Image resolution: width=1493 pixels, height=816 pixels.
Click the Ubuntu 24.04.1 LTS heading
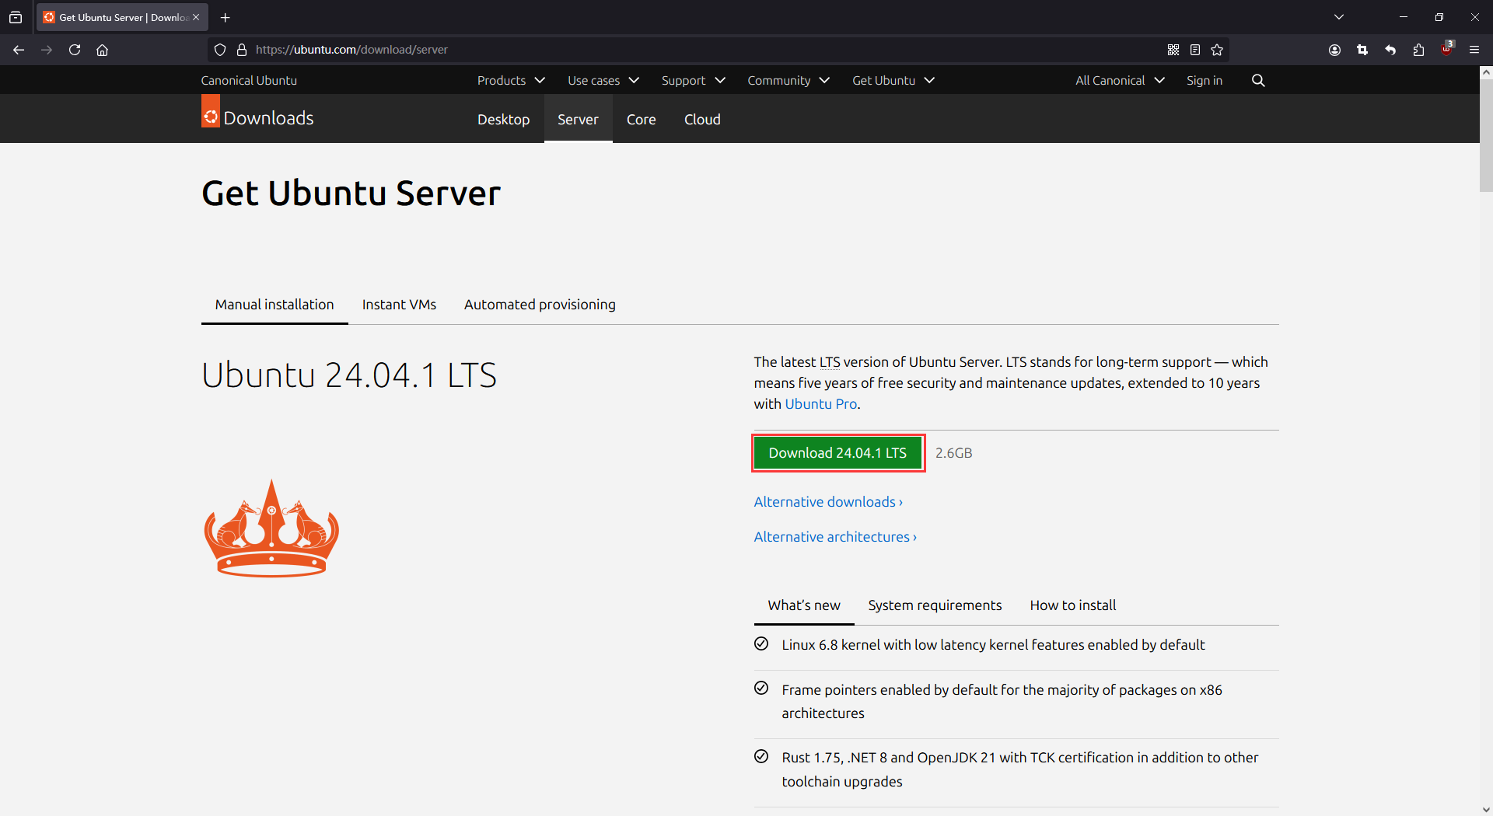point(349,375)
